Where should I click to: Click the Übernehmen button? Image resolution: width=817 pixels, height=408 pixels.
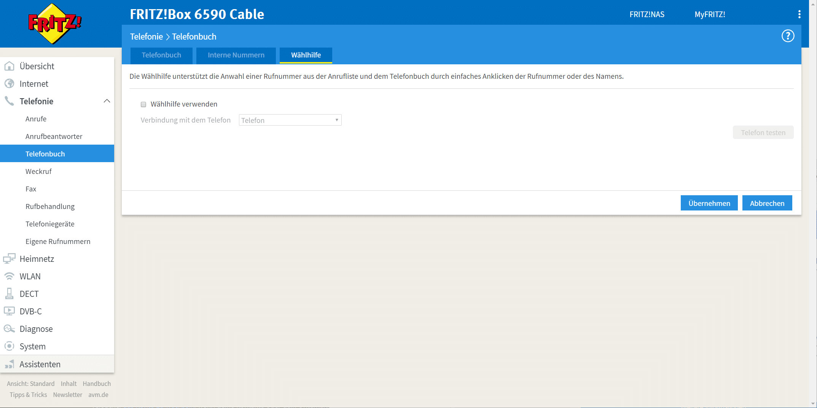709,203
